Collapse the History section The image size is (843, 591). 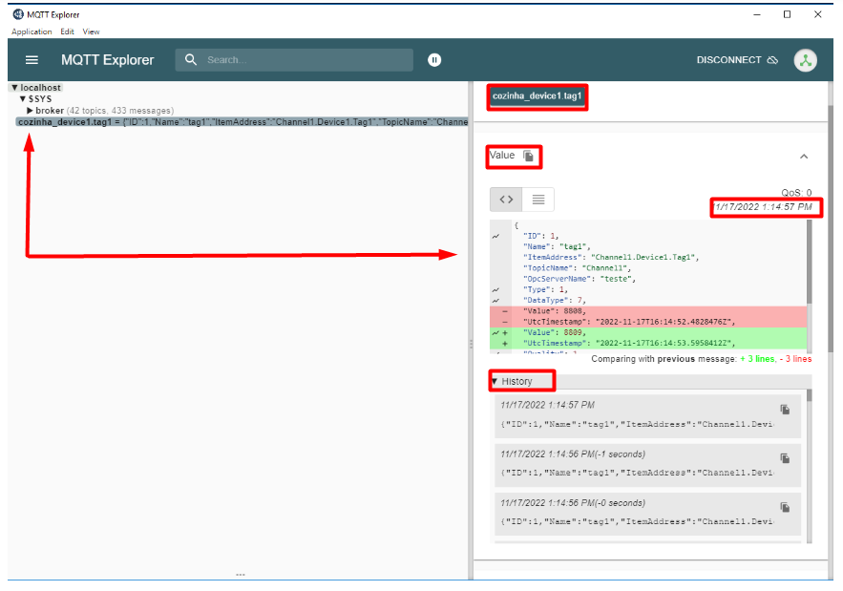tap(495, 381)
